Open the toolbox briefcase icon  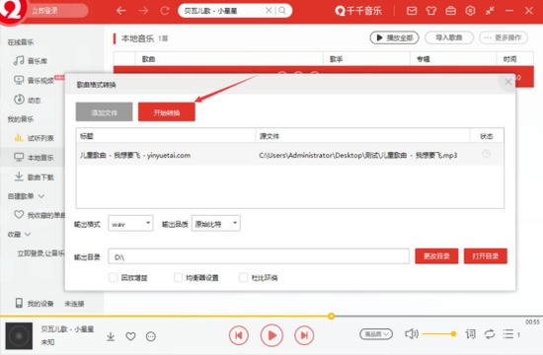pos(450,11)
